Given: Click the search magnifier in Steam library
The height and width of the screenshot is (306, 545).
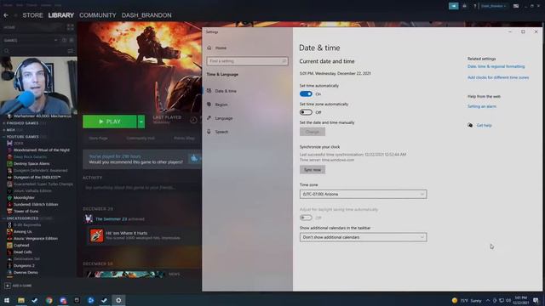Looking at the screenshot, I should [7, 51].
